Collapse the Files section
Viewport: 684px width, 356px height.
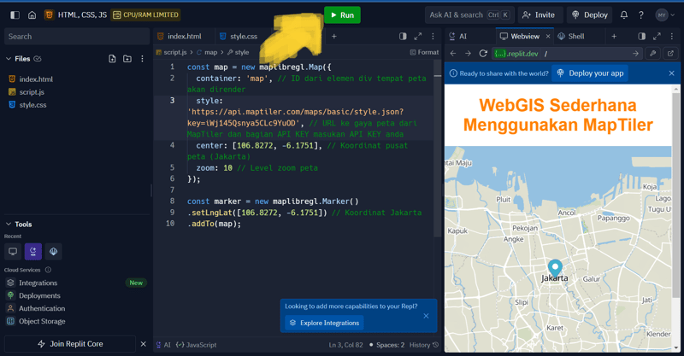click(9, 59)
